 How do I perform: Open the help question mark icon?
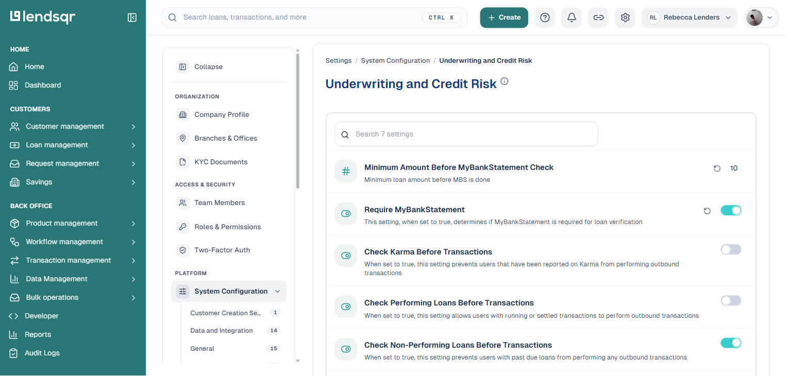pyautogui.click(x=545, y=18)
